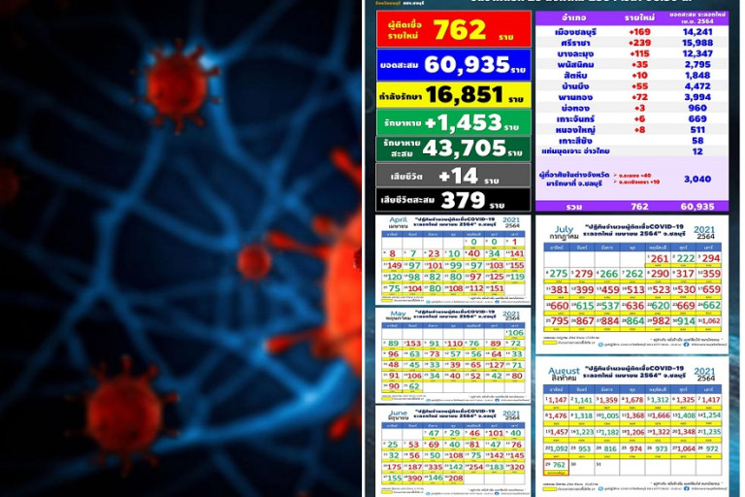The height and width of the screenshot is (497, 745).
Task: Select the black 379 cumulative deaths banner
Action: (453, 200)
